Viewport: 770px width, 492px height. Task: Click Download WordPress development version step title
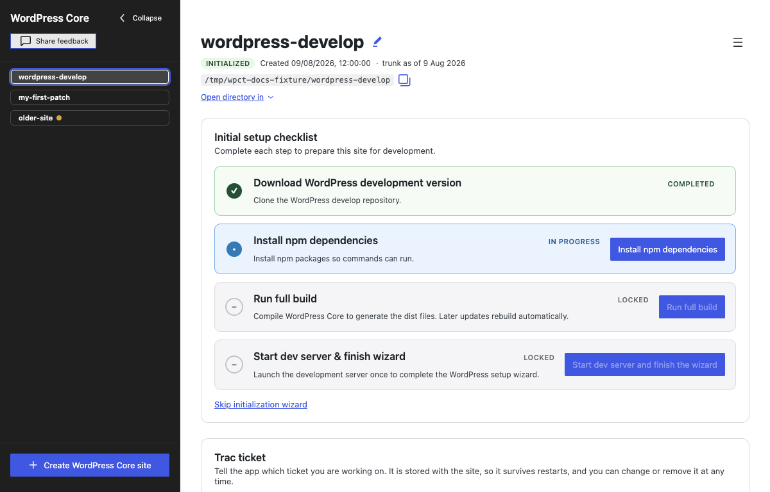[x=357, y=183]
